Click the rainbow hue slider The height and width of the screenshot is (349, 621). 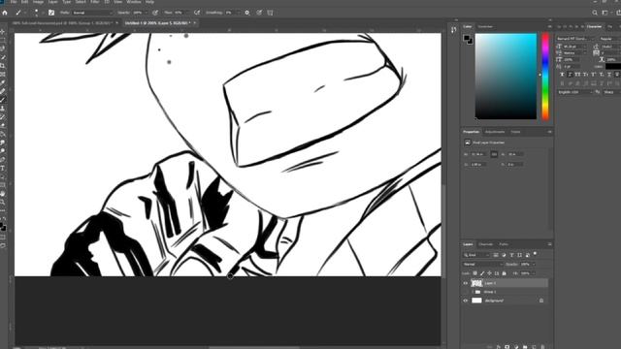pyautogui.click(x=545, y=77)
